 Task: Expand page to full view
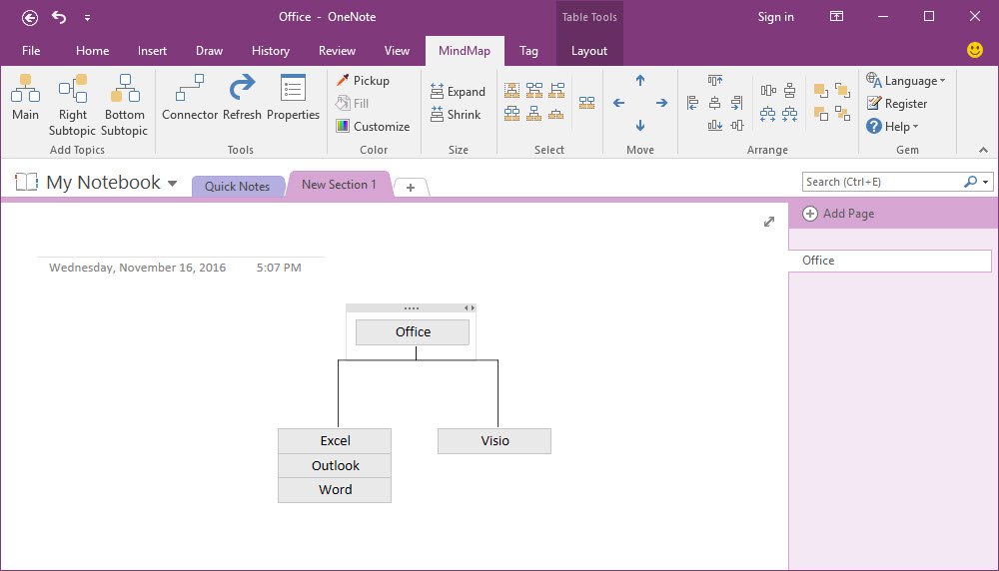coord(769,222)
